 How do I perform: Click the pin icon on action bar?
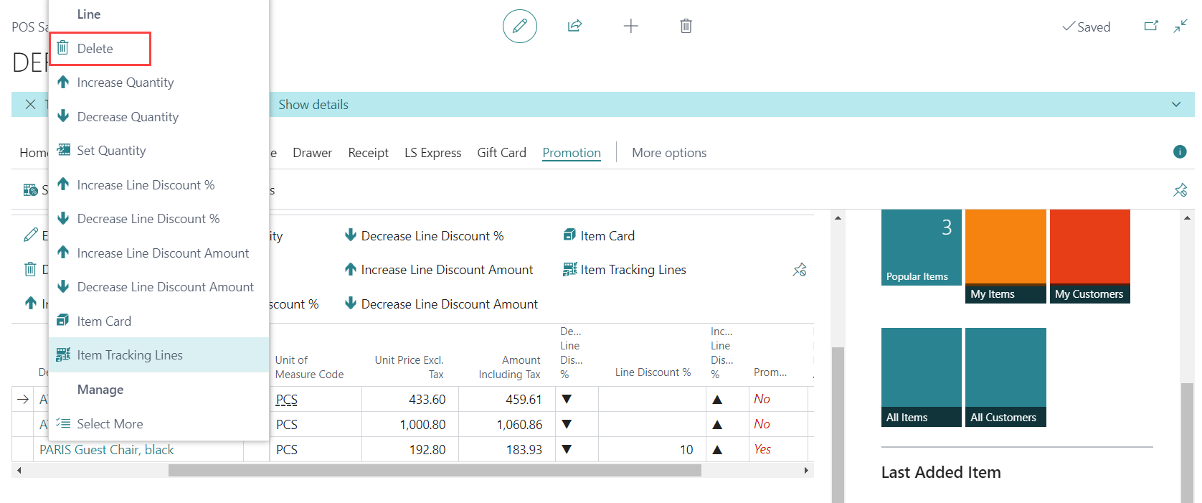click(x=1180, y=190)
